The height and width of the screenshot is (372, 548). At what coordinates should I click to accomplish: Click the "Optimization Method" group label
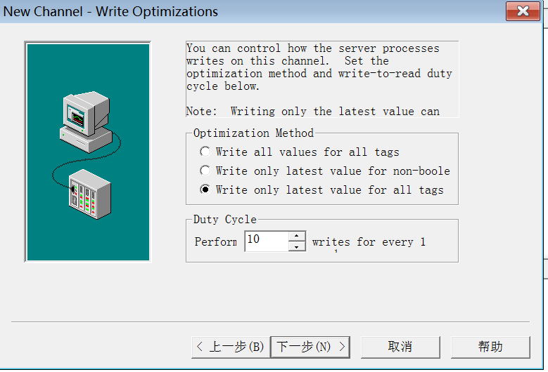(253, 133)
